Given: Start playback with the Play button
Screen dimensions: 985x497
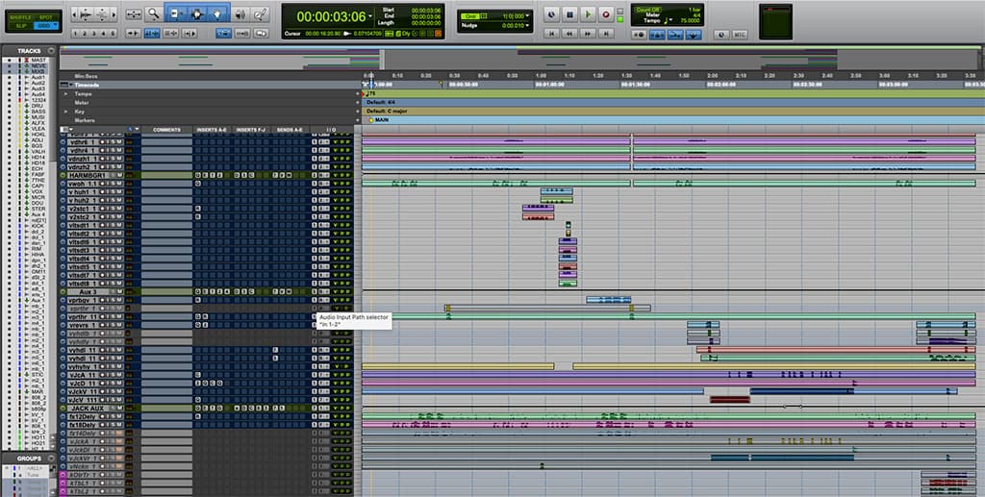Looking at the screenshot, I should (588, 14).
